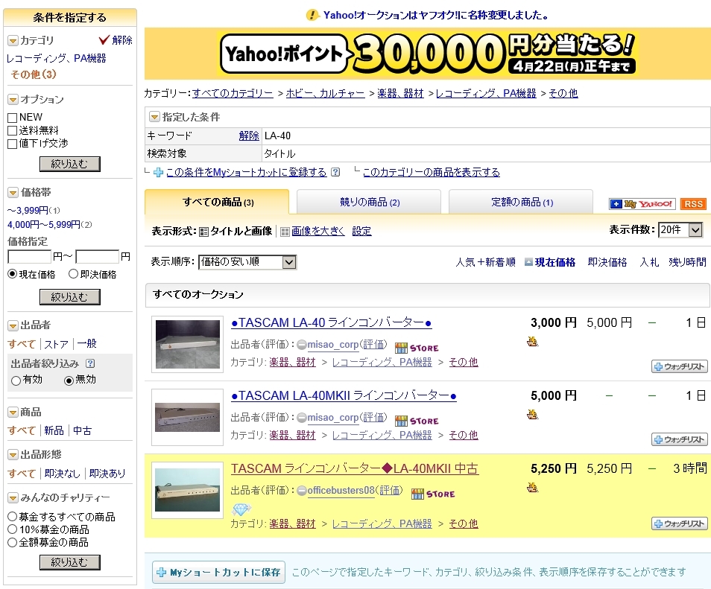This screenshot has width=711, height=589.
Task: Switch to すべての商品 tab
Action: (x=217, y=202)
